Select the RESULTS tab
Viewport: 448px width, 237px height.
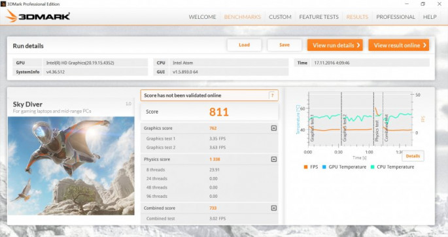[357, 17]
